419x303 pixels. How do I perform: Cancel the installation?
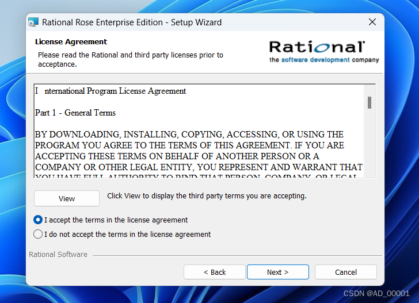click(346, 272)
